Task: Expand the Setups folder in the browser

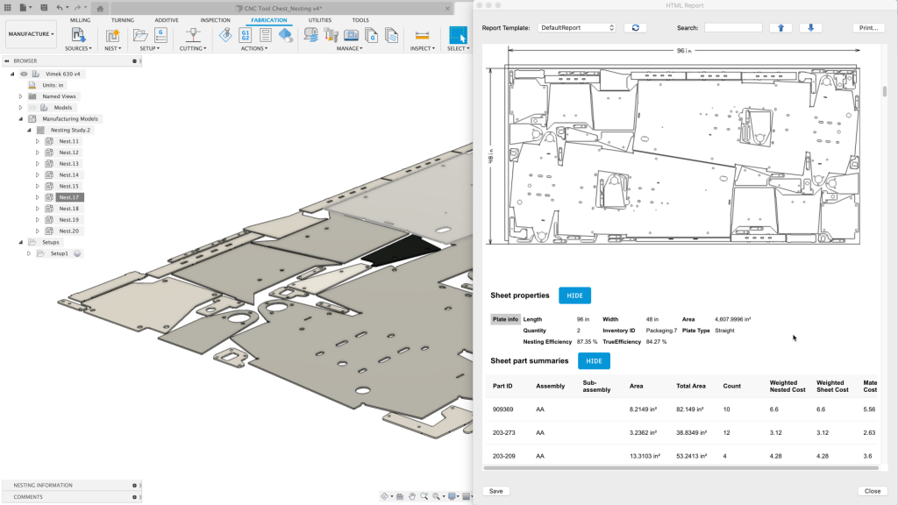Action: coord(19,242)
